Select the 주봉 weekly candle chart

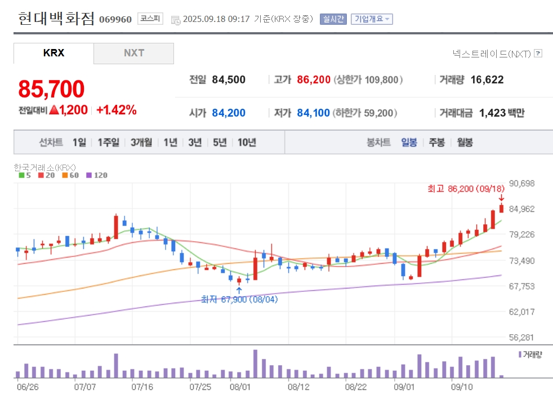436,142
